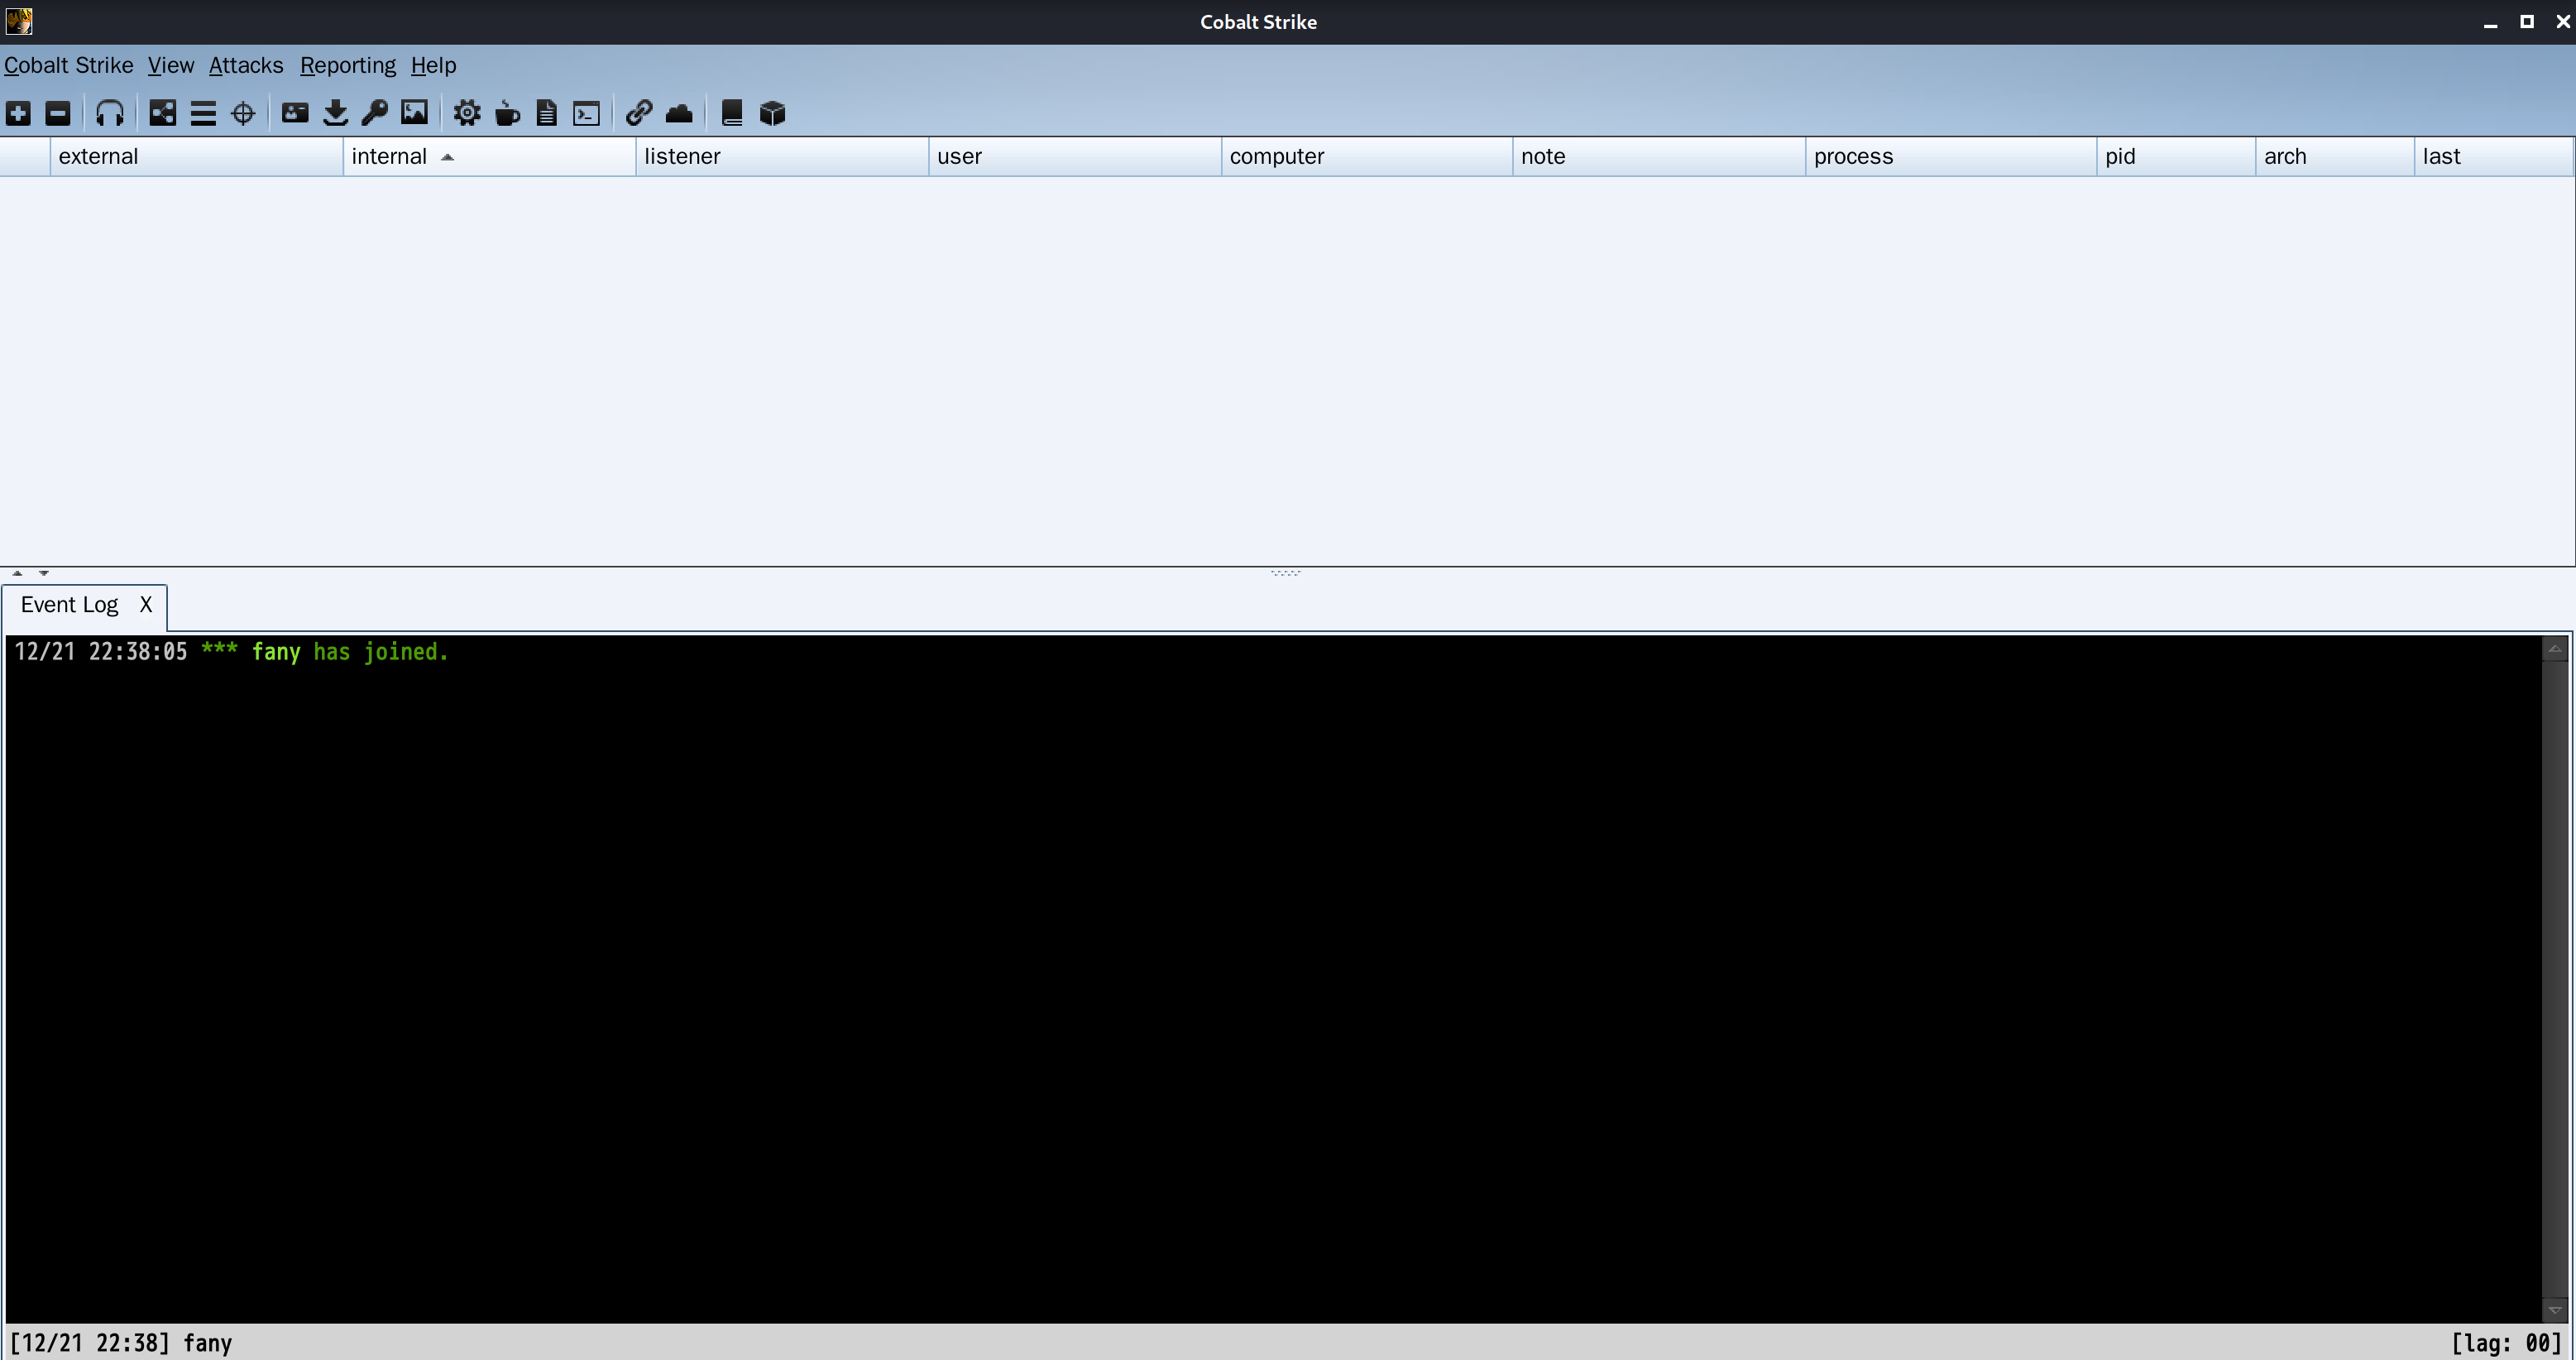This screenshot has height=1360, width=2576.
Task: Disconnect from the current team server
Action: click(x=57, y=113)
